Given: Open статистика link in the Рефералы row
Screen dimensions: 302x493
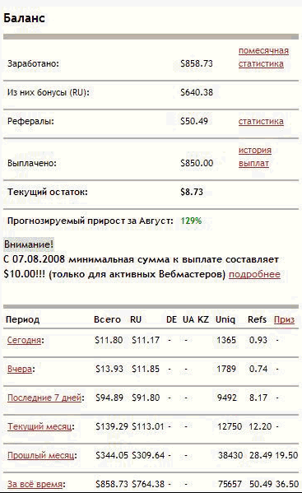Looking at the screenshot, I should pyautogui.click(x=261, y=121).
